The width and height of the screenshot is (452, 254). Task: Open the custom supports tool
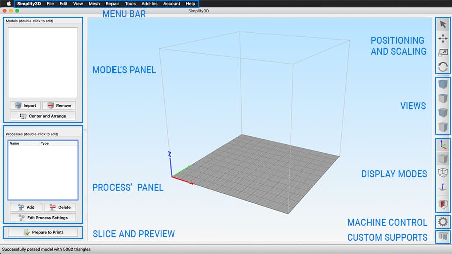click(443, 237)
